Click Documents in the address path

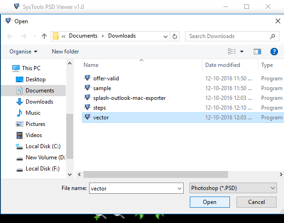click(x=83, y=36)
